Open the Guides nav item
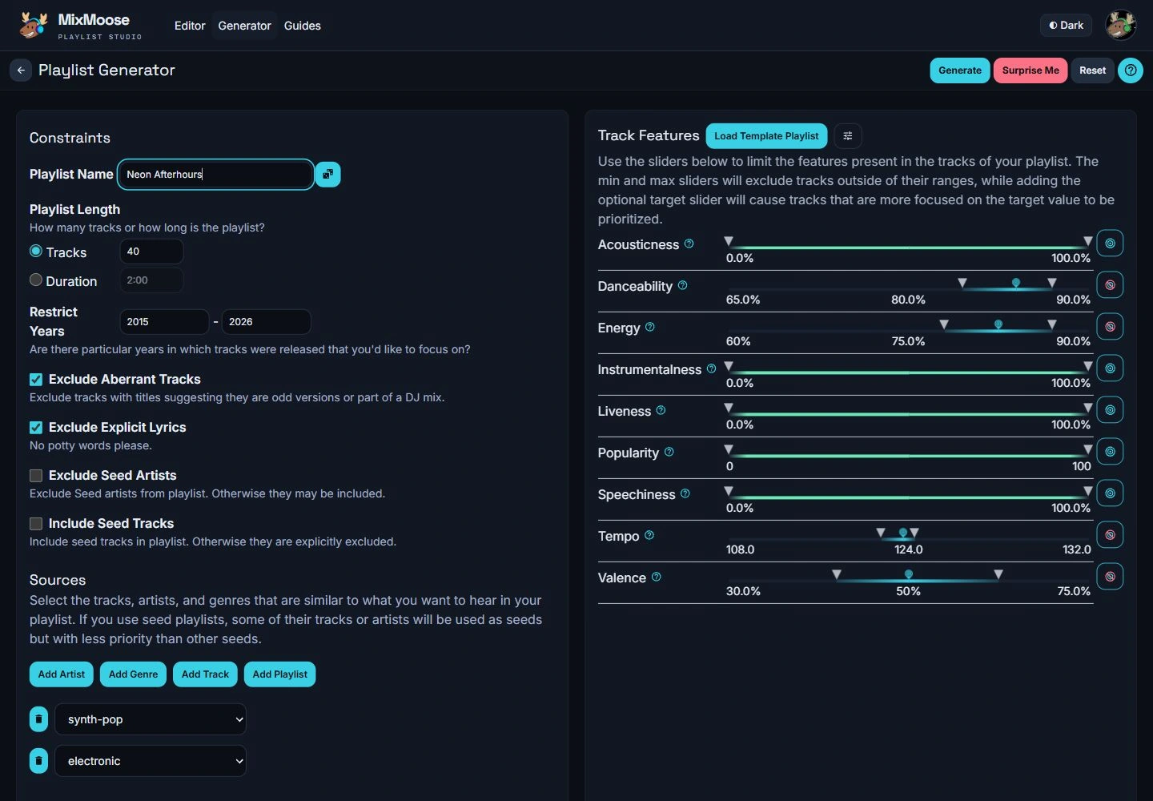The image size is (1153, 801). [303, 26]
